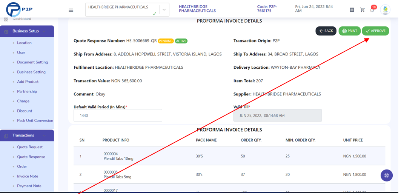Open Payment Note in Transactions
401x194 pixels.
(x=29, y=186)
